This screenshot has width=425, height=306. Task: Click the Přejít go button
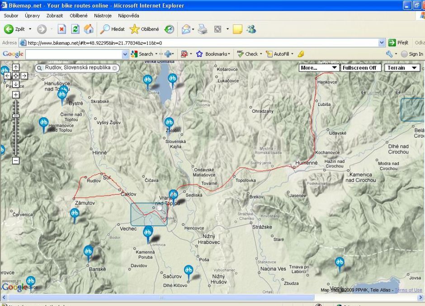click(399, 43)
